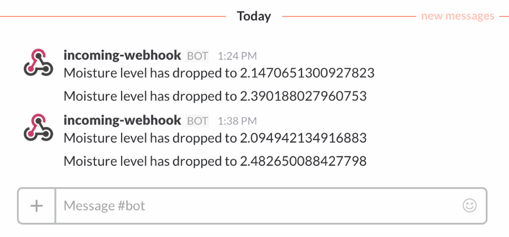The image size is (509, 237).
Task: Click the webhook avatar beside the 1:24 PM message
Action: point(38,63)
